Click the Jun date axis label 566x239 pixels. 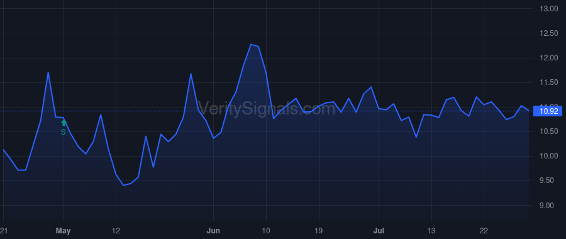[214, 231]
